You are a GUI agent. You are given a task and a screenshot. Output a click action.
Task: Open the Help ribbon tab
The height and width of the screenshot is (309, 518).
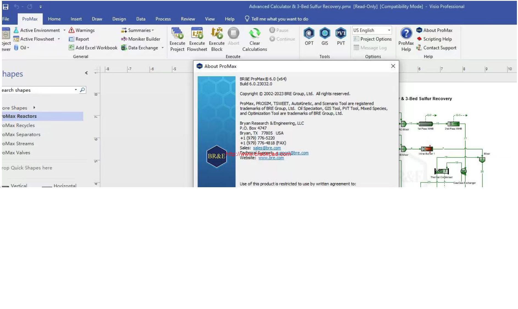[x=230, y=19]
